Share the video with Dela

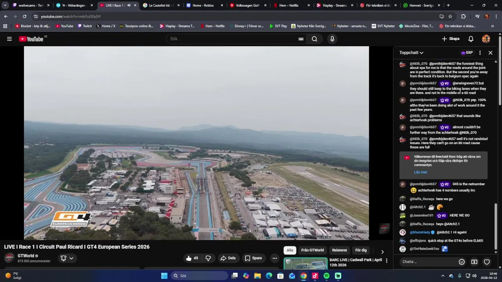[228, 258]
